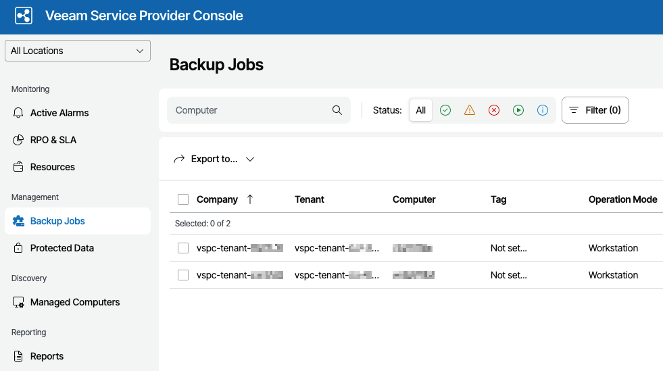663x371 pixels.
Task: Click the Backup Jobs gear-people icon
Action: [x=18, y=221]
